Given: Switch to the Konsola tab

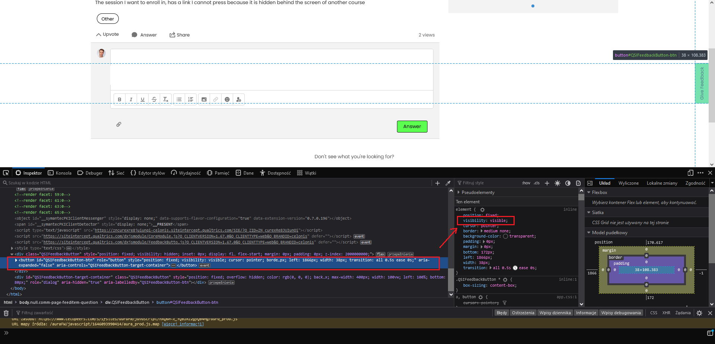Looking at the screenshot, I should (60, 173).
